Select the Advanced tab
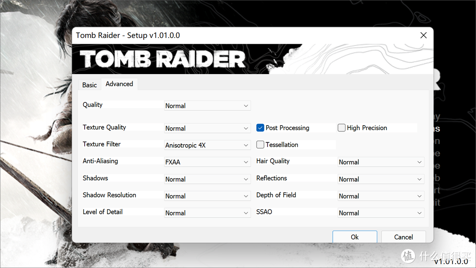The height and width of the screenshot is (268, 476). coord(119,84)
